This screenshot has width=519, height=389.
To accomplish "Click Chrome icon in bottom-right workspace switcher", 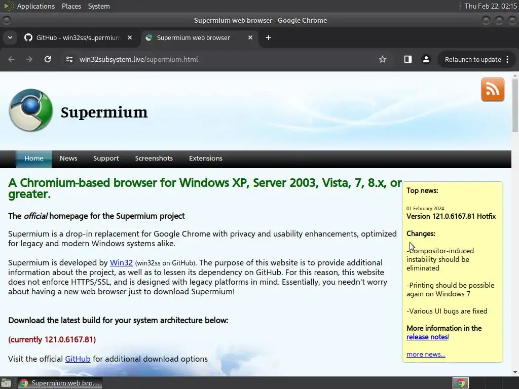I will click(461, 383).
